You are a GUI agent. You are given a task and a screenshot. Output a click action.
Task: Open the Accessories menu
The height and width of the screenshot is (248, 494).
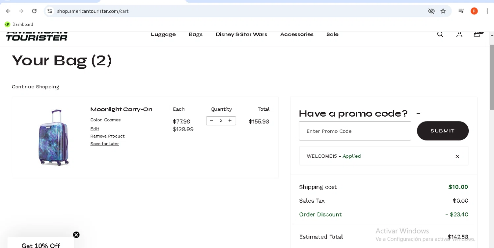(x=297, y=34)
